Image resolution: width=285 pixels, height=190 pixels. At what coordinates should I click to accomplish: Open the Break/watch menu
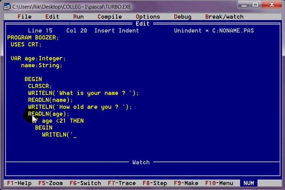[x=224, y=17]
